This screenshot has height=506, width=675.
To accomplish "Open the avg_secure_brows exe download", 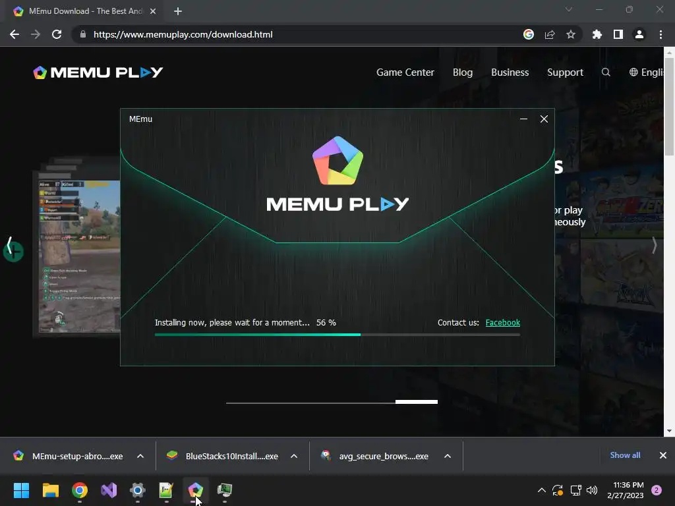I will (375, 456).
